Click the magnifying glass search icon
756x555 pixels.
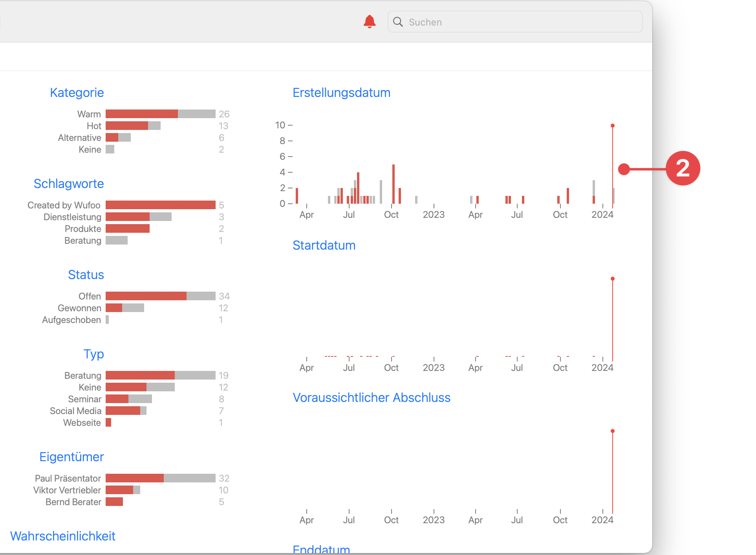point(398,22)
